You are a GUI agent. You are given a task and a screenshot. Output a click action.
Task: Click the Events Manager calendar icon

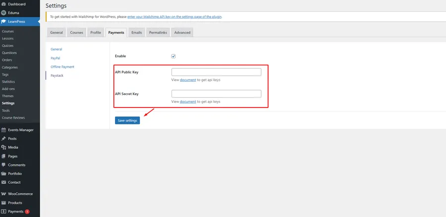point(3,130)
